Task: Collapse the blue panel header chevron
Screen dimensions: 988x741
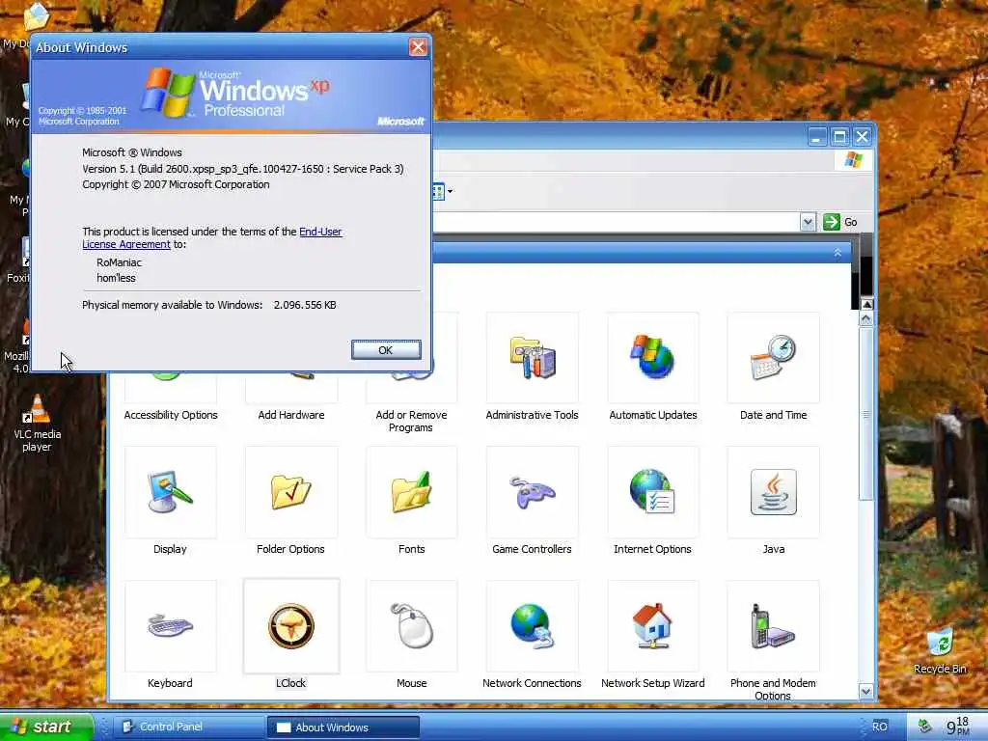Action: [x=837, y=253]
